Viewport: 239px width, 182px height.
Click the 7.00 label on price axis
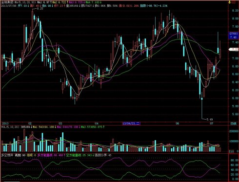click(235, 58)
